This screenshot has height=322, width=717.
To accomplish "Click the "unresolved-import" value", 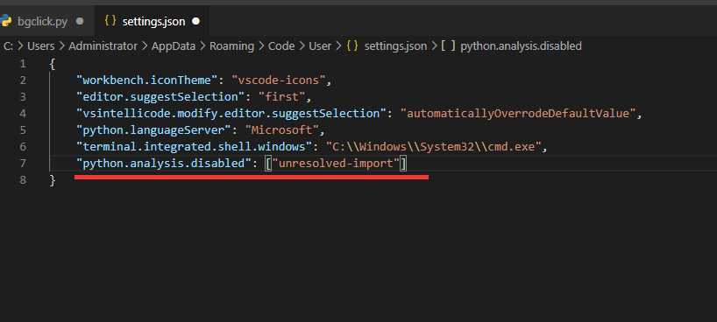I will pyautogui.click(x=336, y=163).
